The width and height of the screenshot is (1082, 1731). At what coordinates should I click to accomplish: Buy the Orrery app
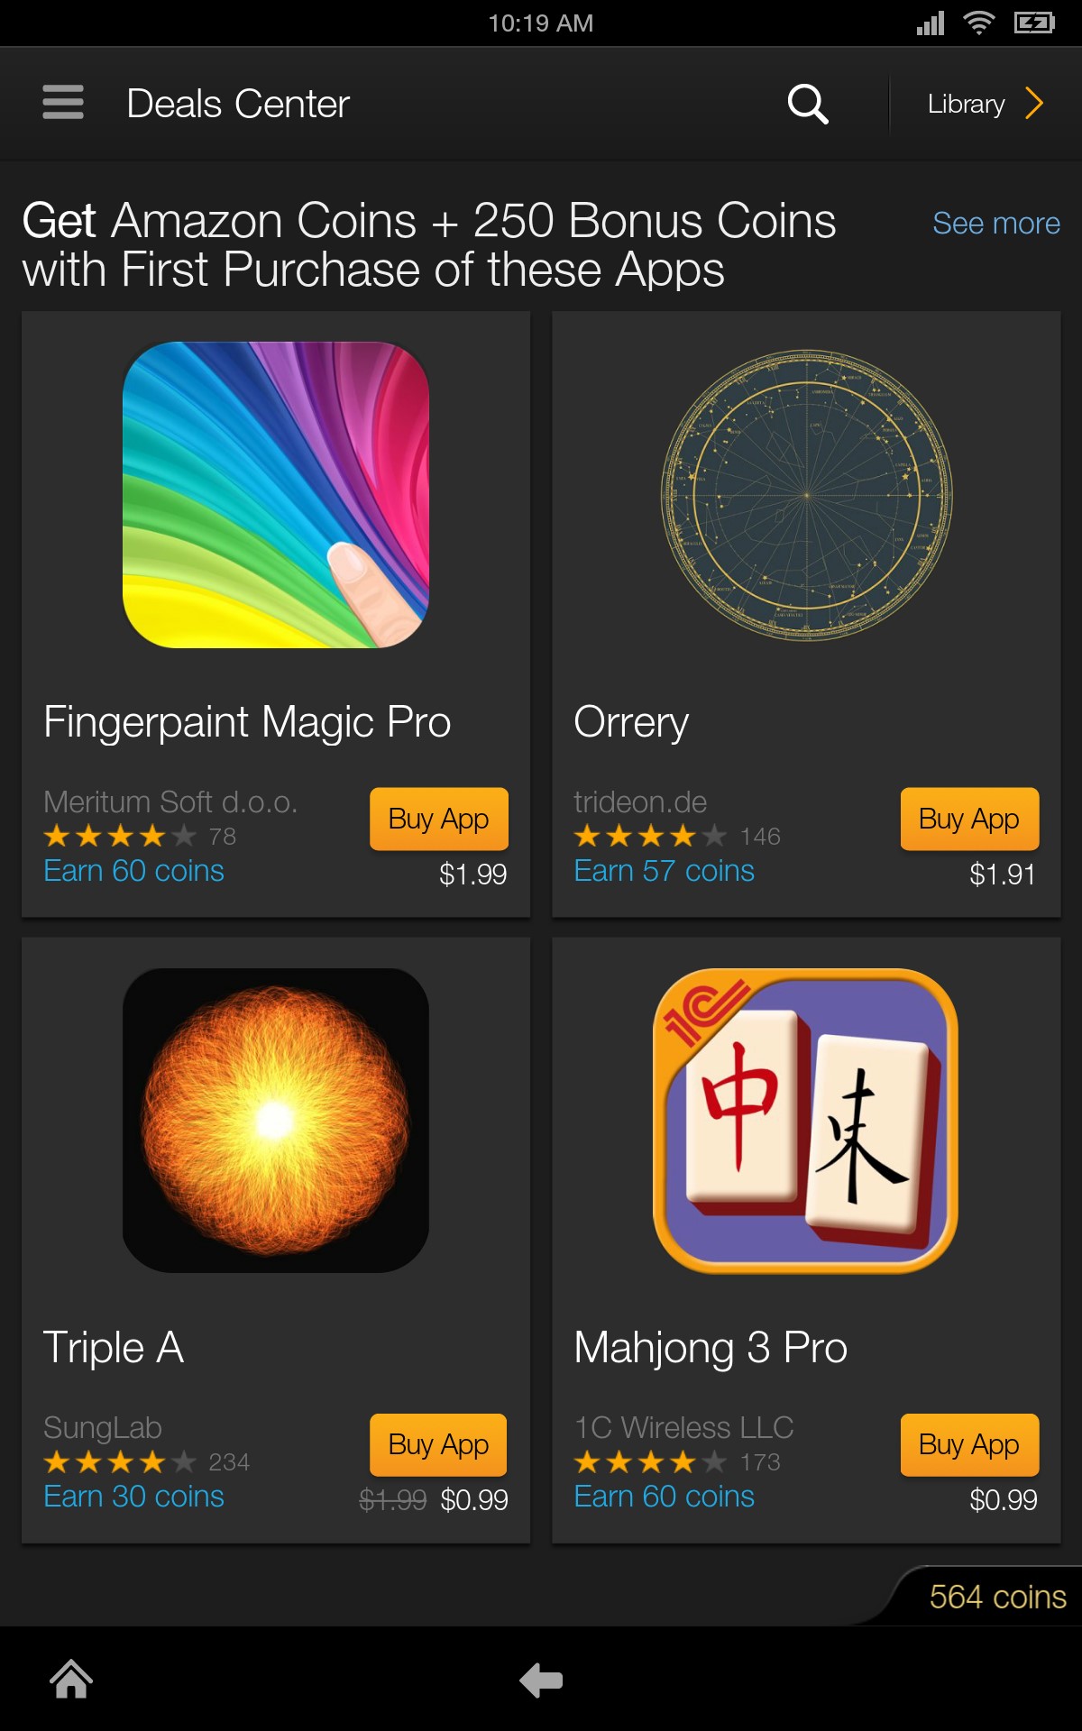pyautogui.click(x=969, y=819)
